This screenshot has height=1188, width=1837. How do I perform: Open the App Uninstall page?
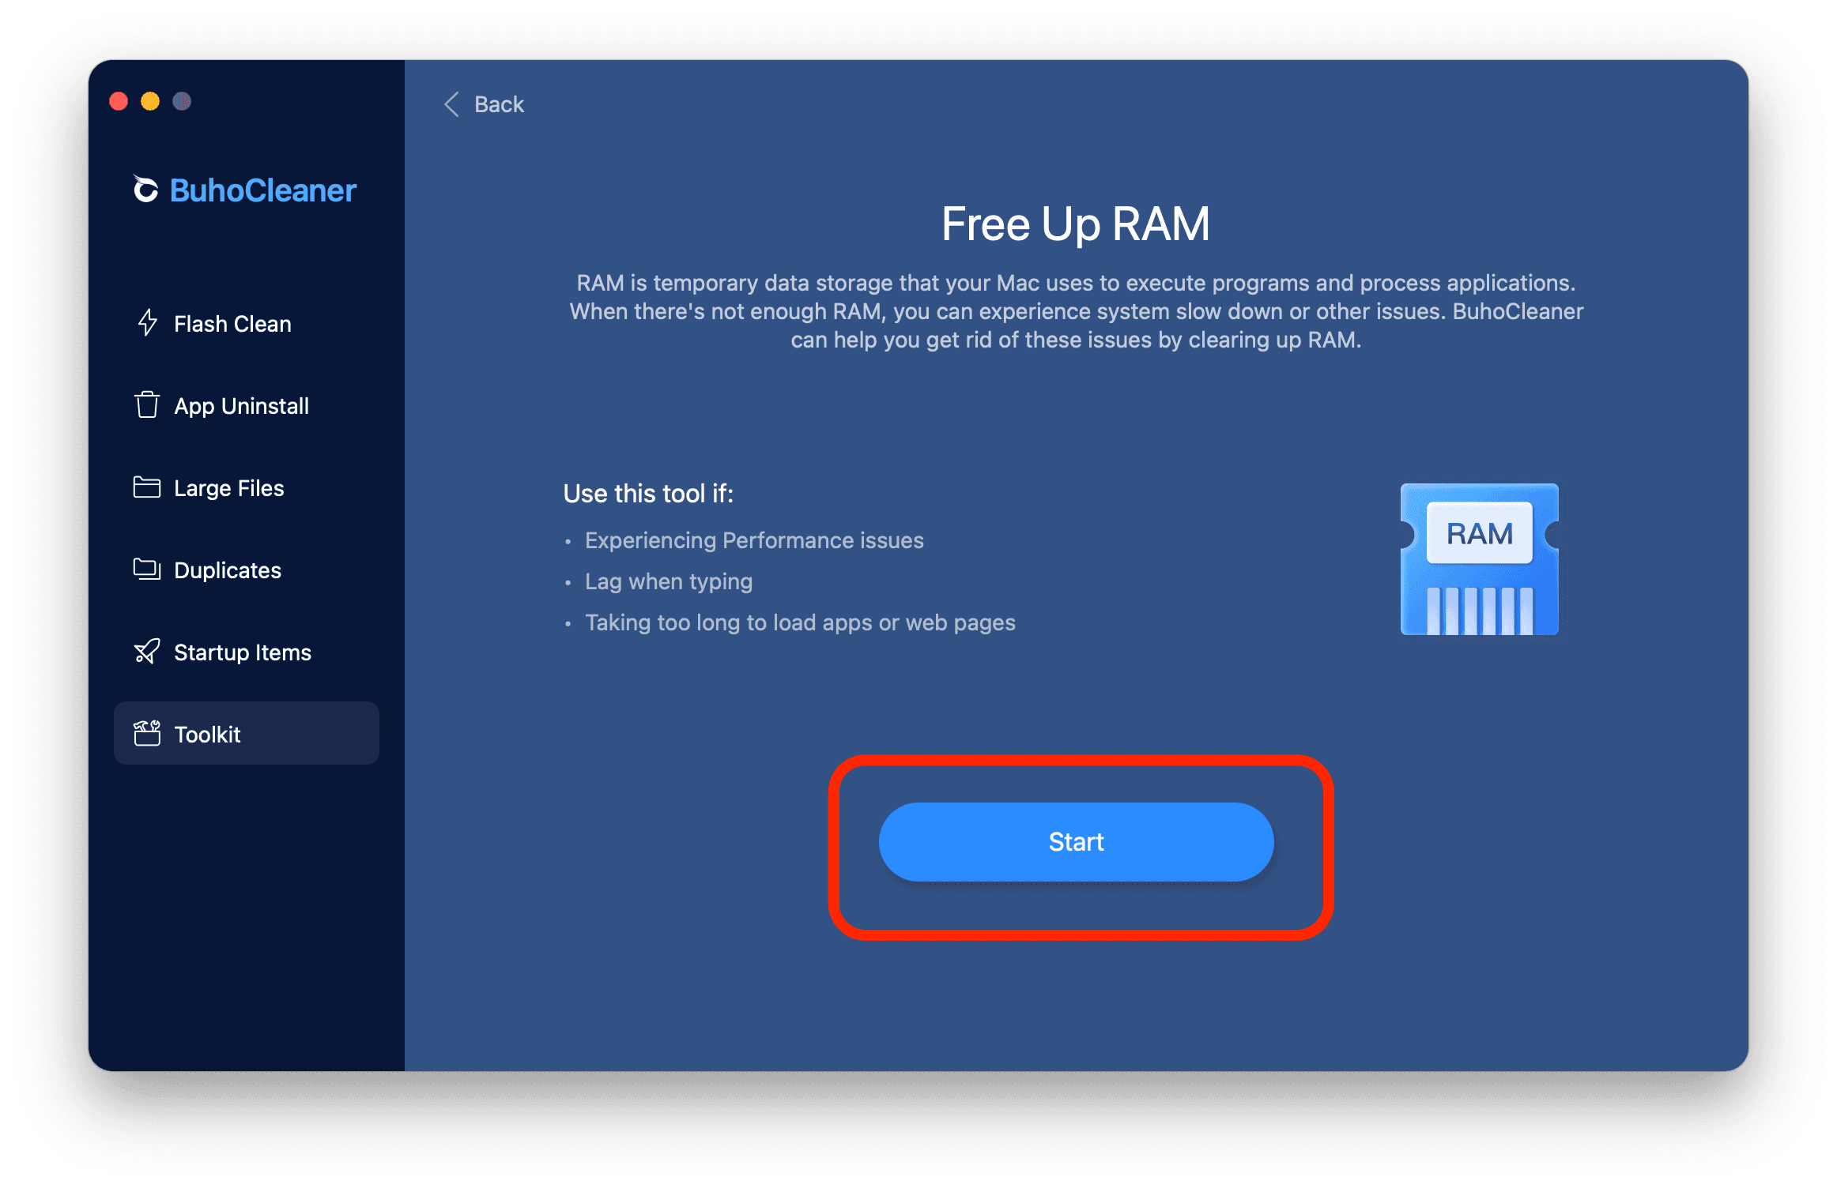(x=241, y=405)
